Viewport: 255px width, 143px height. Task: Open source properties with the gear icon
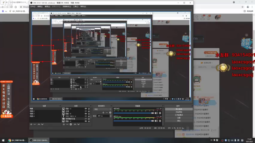click(x=71, y=124)
